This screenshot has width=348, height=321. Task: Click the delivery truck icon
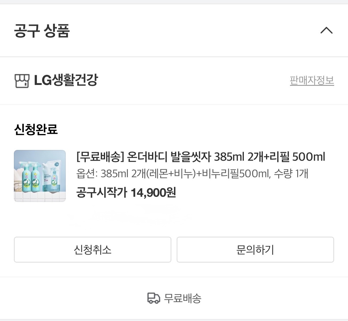(153, 298)
